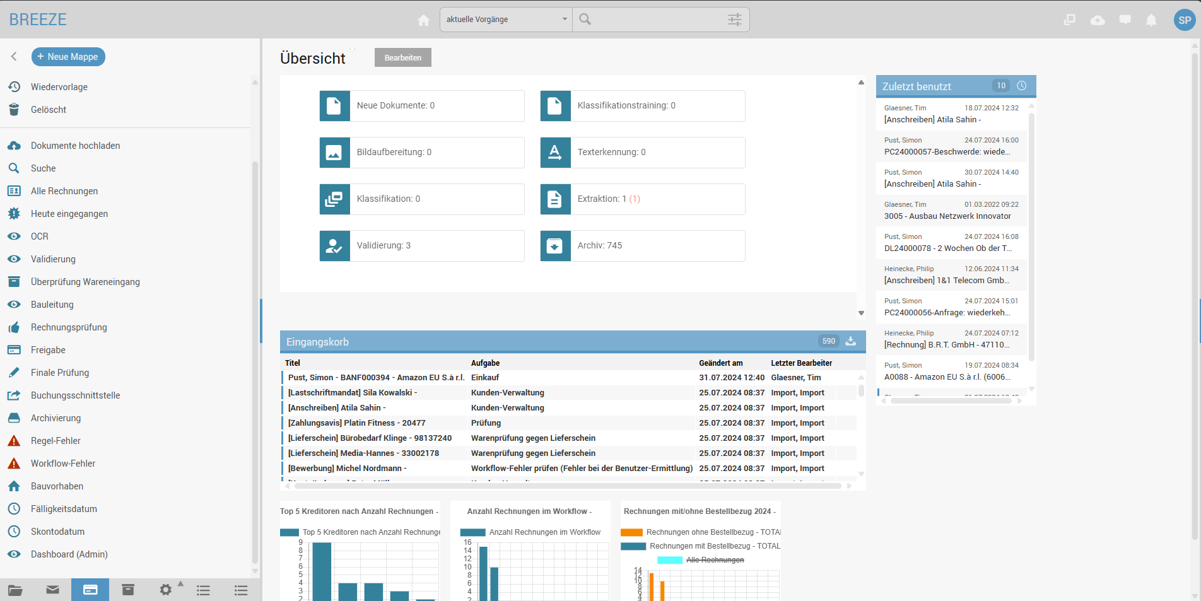The width and height of the screenshot is (1201, 601).
Task: Click warning triangle icon for Regel-Fehler
Action: (14, 441)
